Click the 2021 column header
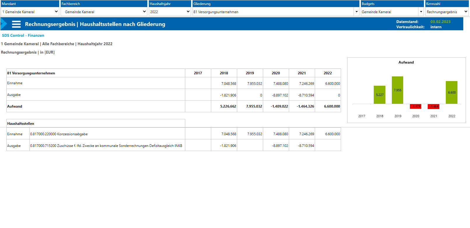The image size is (470, 228). (302, 73)
